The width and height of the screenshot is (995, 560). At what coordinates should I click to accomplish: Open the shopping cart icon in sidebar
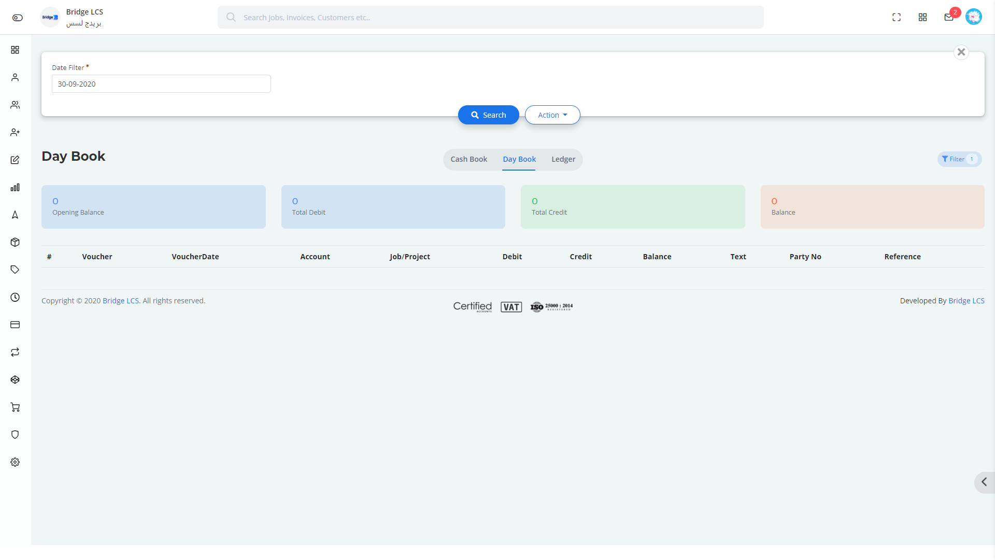pyautogui.click(x=15, y=407)
